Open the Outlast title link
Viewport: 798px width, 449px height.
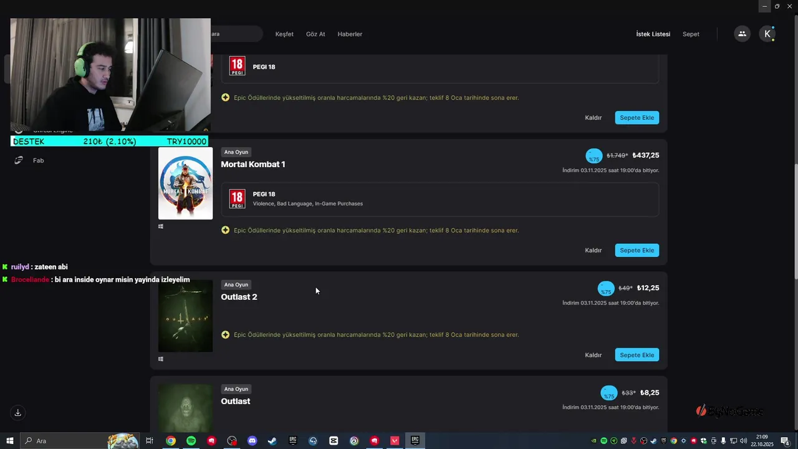(x=236, y=402)
